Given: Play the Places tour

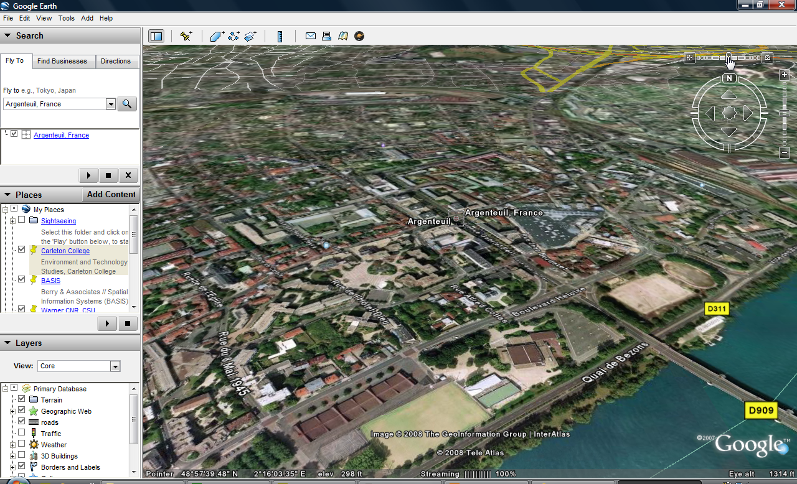Looking at the screenshot, I should [x=108, y=323].
